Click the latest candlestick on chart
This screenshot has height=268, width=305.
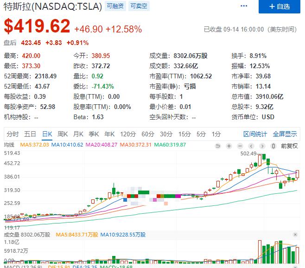click(x=298, y=174)
